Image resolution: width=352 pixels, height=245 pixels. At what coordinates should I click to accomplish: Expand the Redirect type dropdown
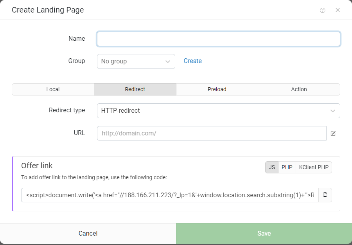click(x=218, y=111)
